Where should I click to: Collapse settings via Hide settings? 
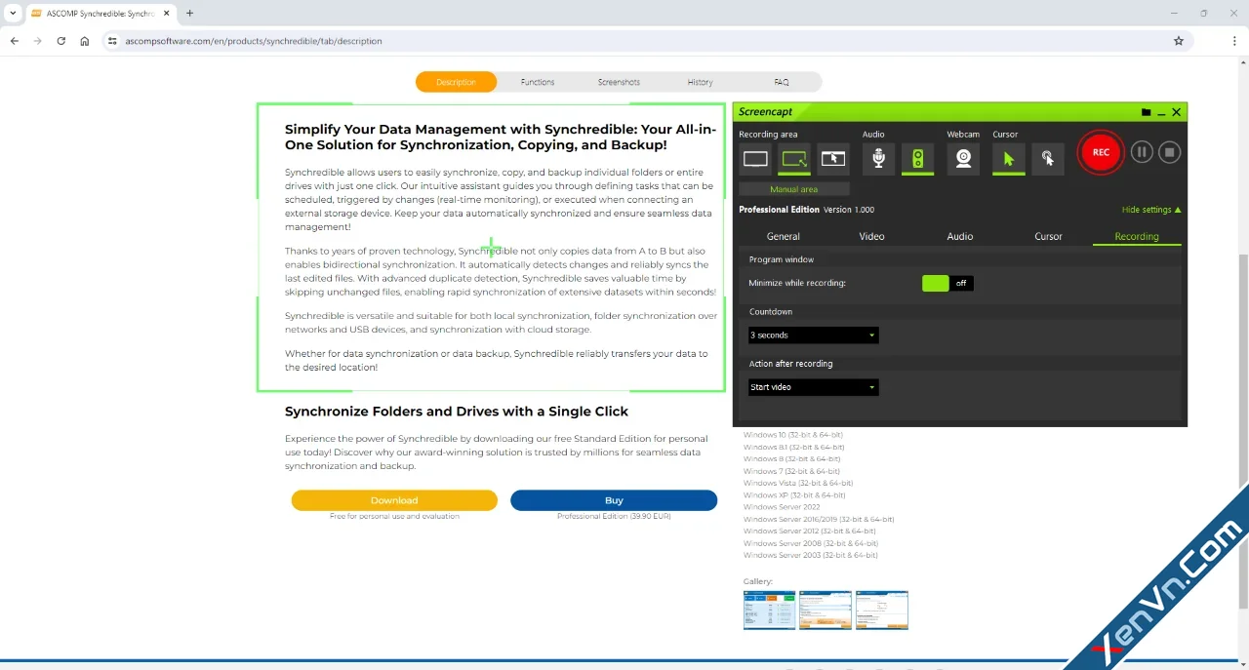pyautogui.click(x=1151, y=210)
